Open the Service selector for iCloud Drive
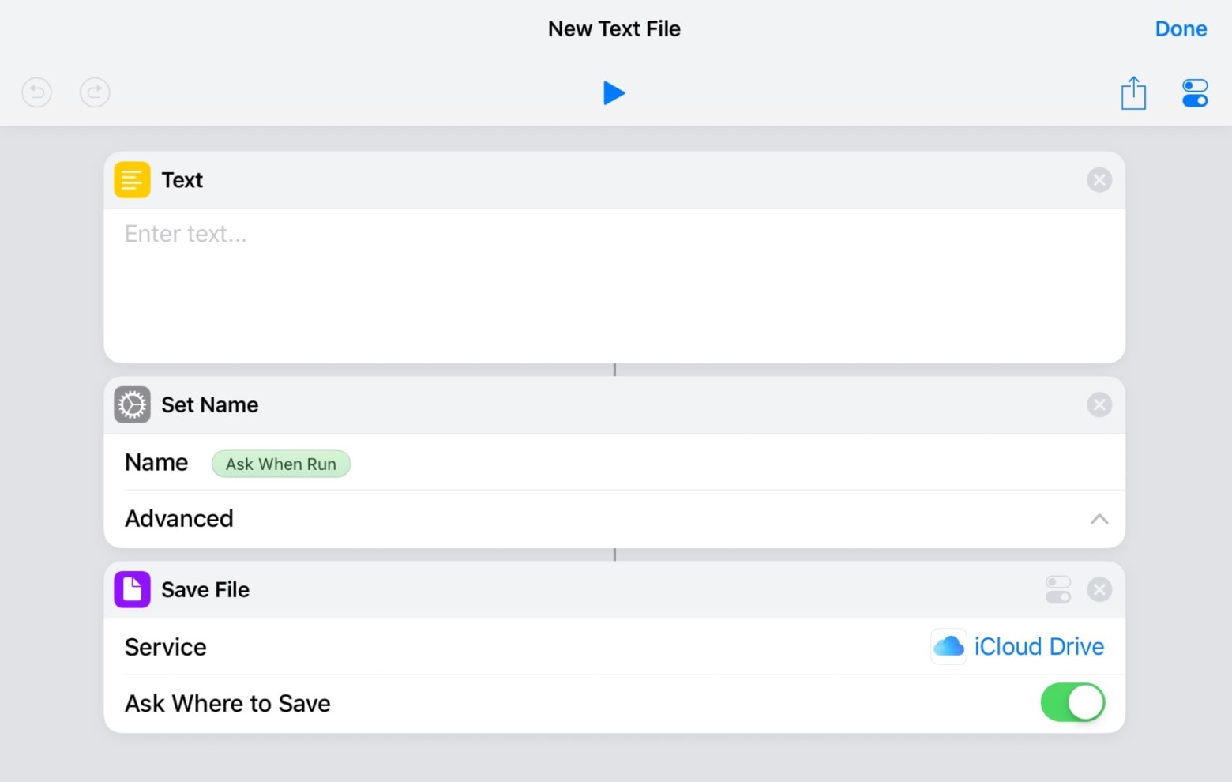This screenshot has height=782, width=1232. point(1039,646)
